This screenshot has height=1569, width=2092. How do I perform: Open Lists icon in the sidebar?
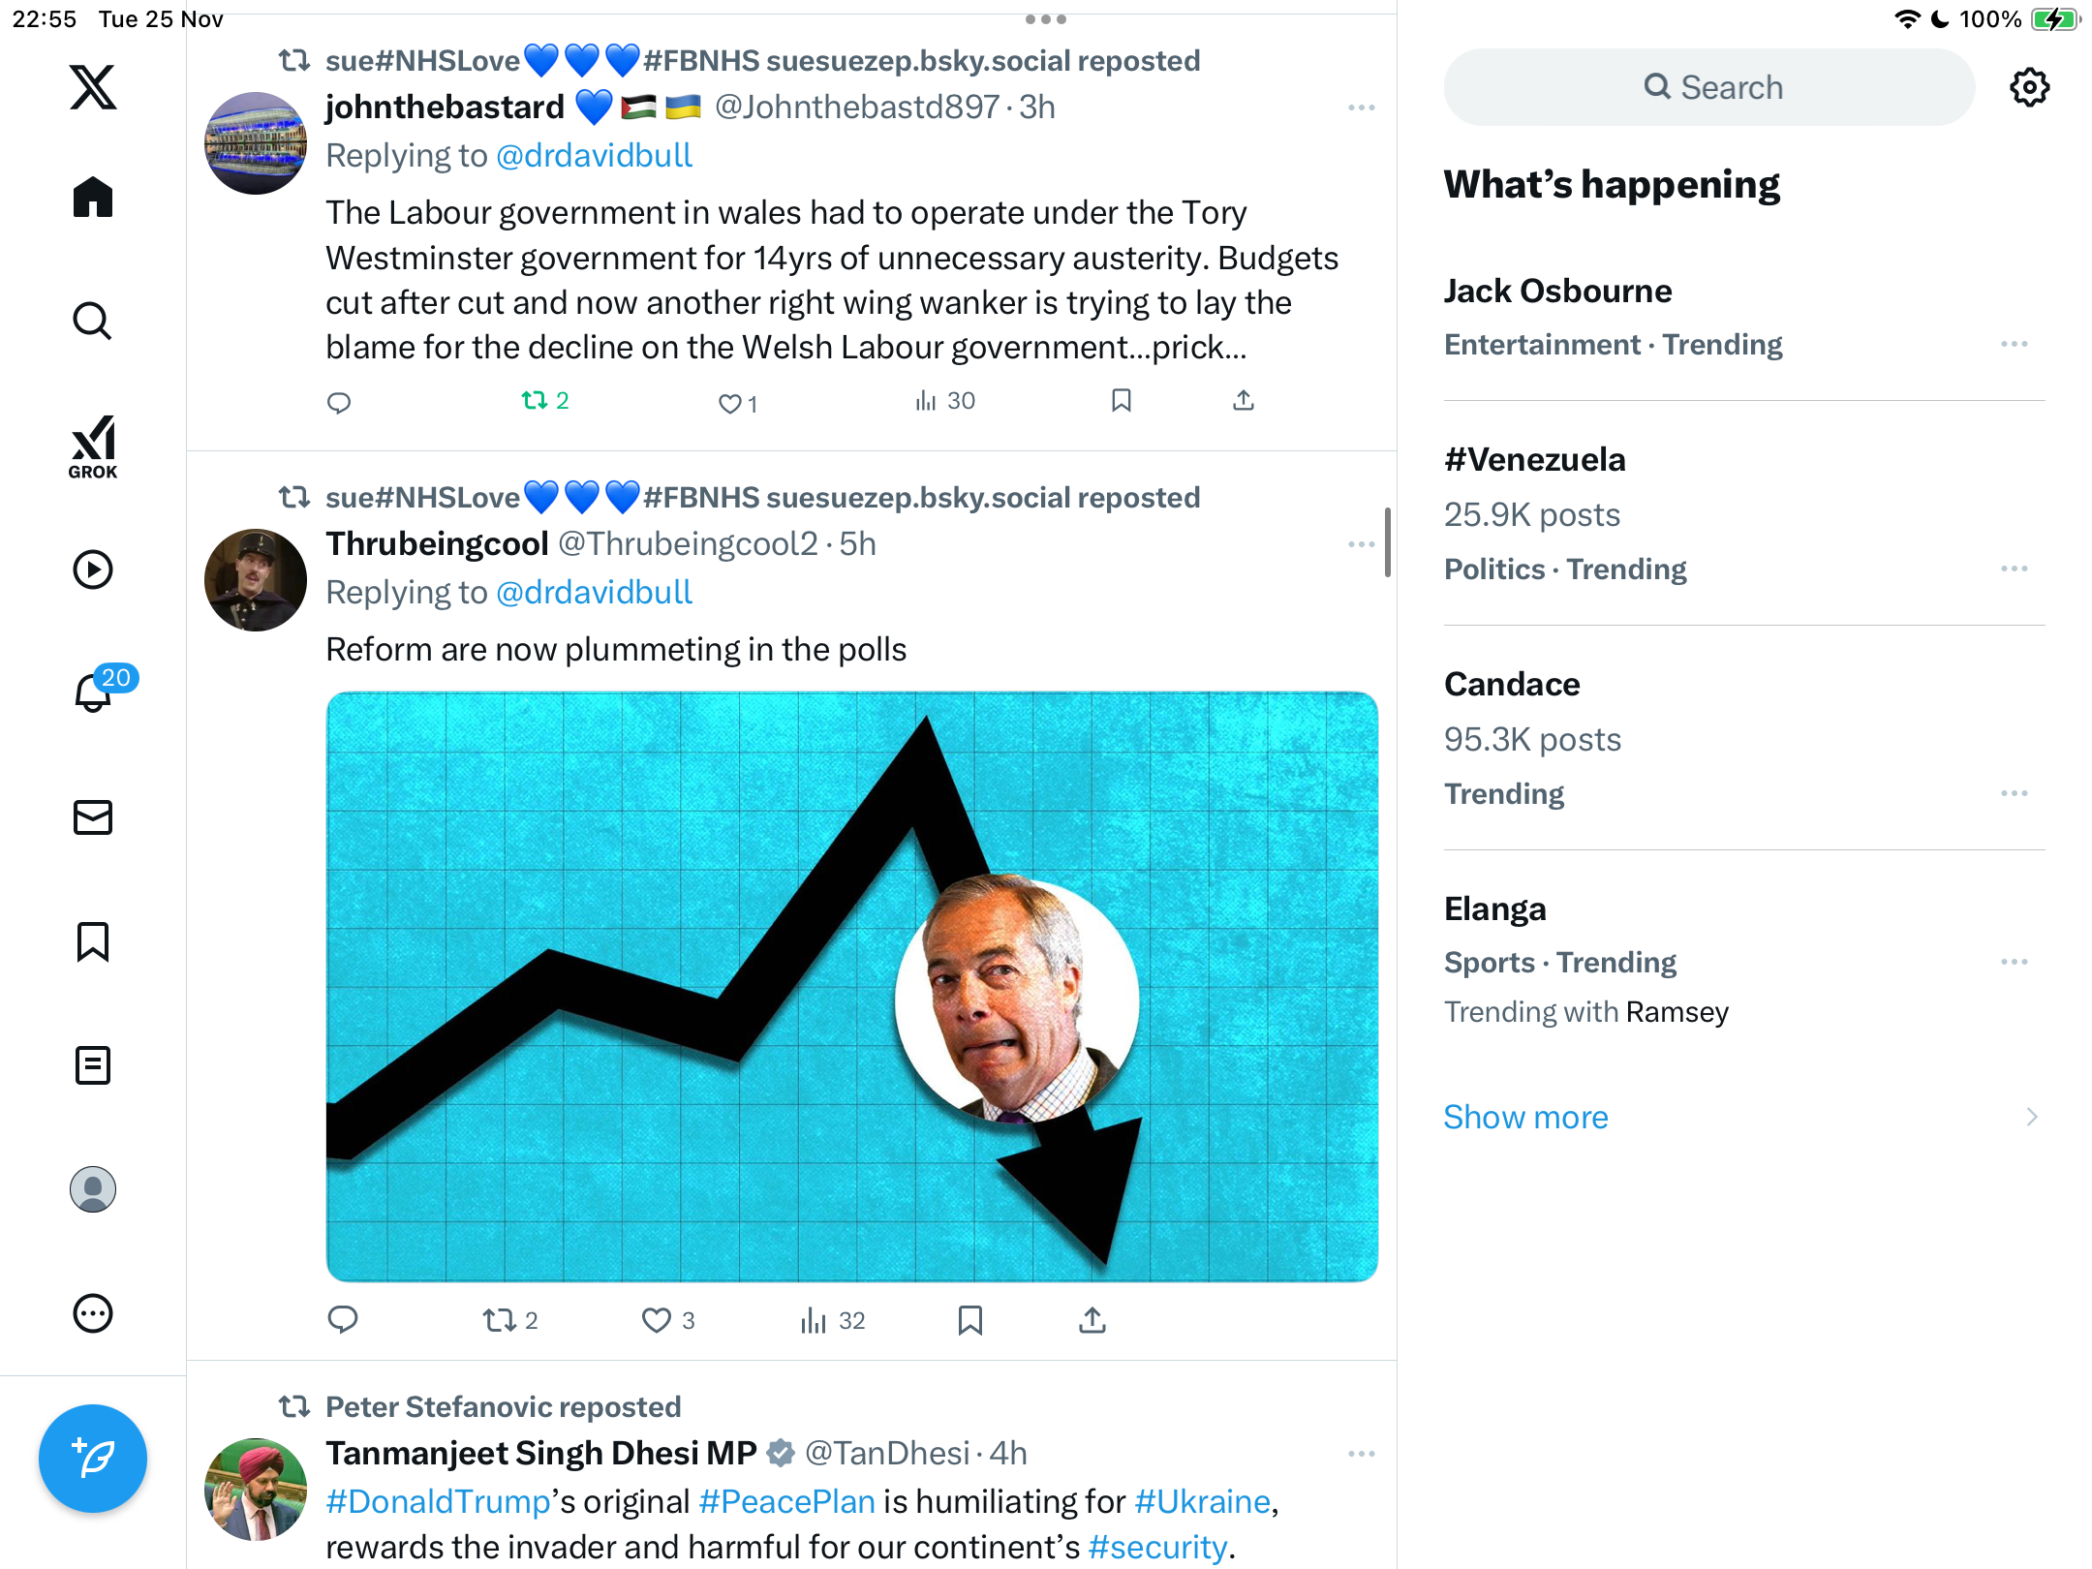click(x=93, y=1065)
